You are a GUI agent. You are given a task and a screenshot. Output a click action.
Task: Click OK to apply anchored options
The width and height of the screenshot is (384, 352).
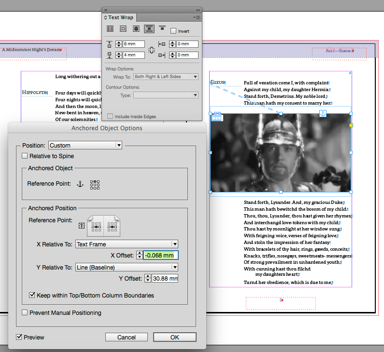click(x=175, y=337)
